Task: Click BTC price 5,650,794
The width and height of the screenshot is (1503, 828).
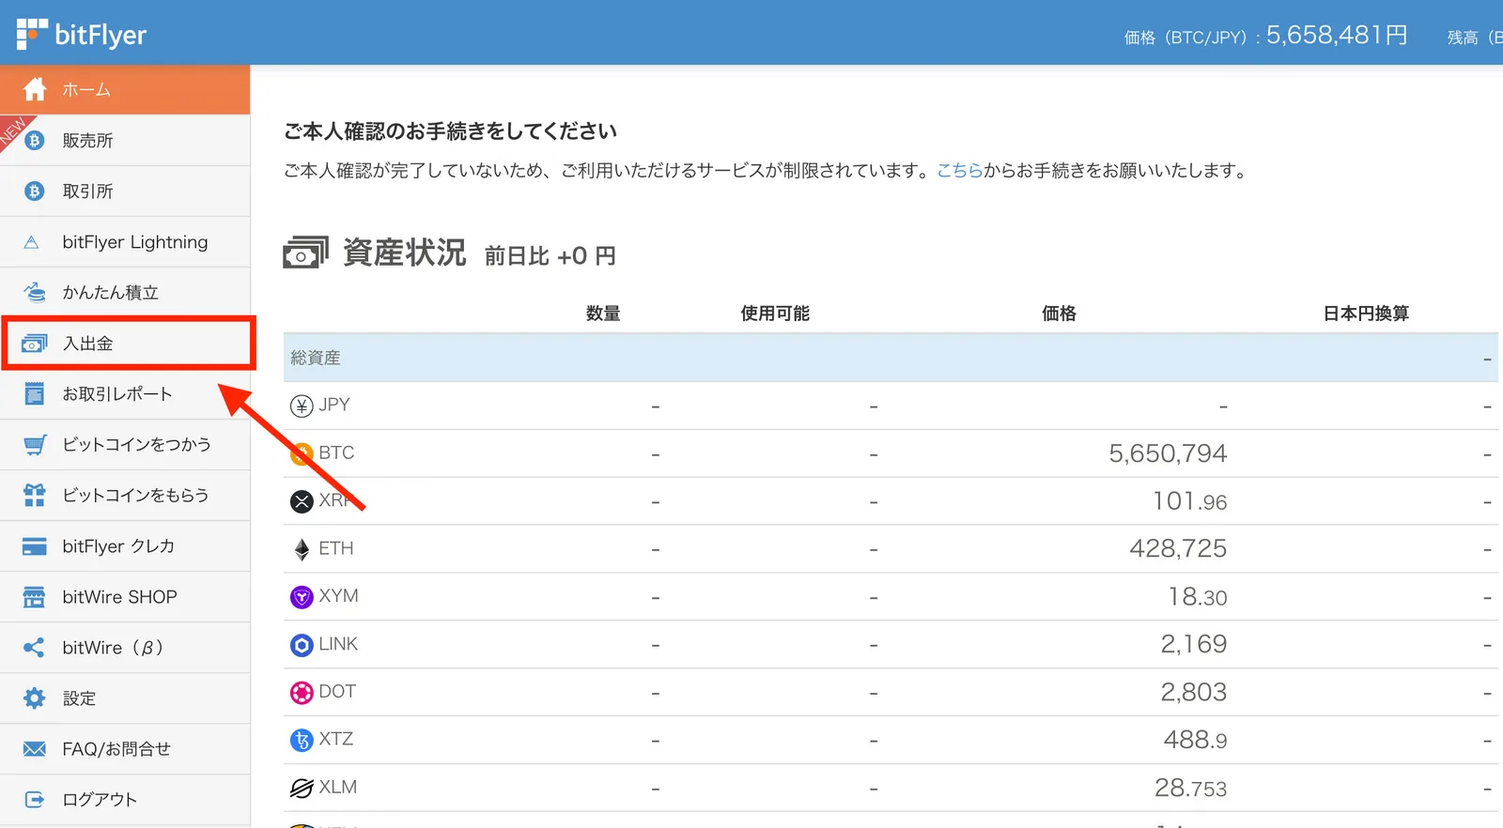Action: (x=1168, y=453)
